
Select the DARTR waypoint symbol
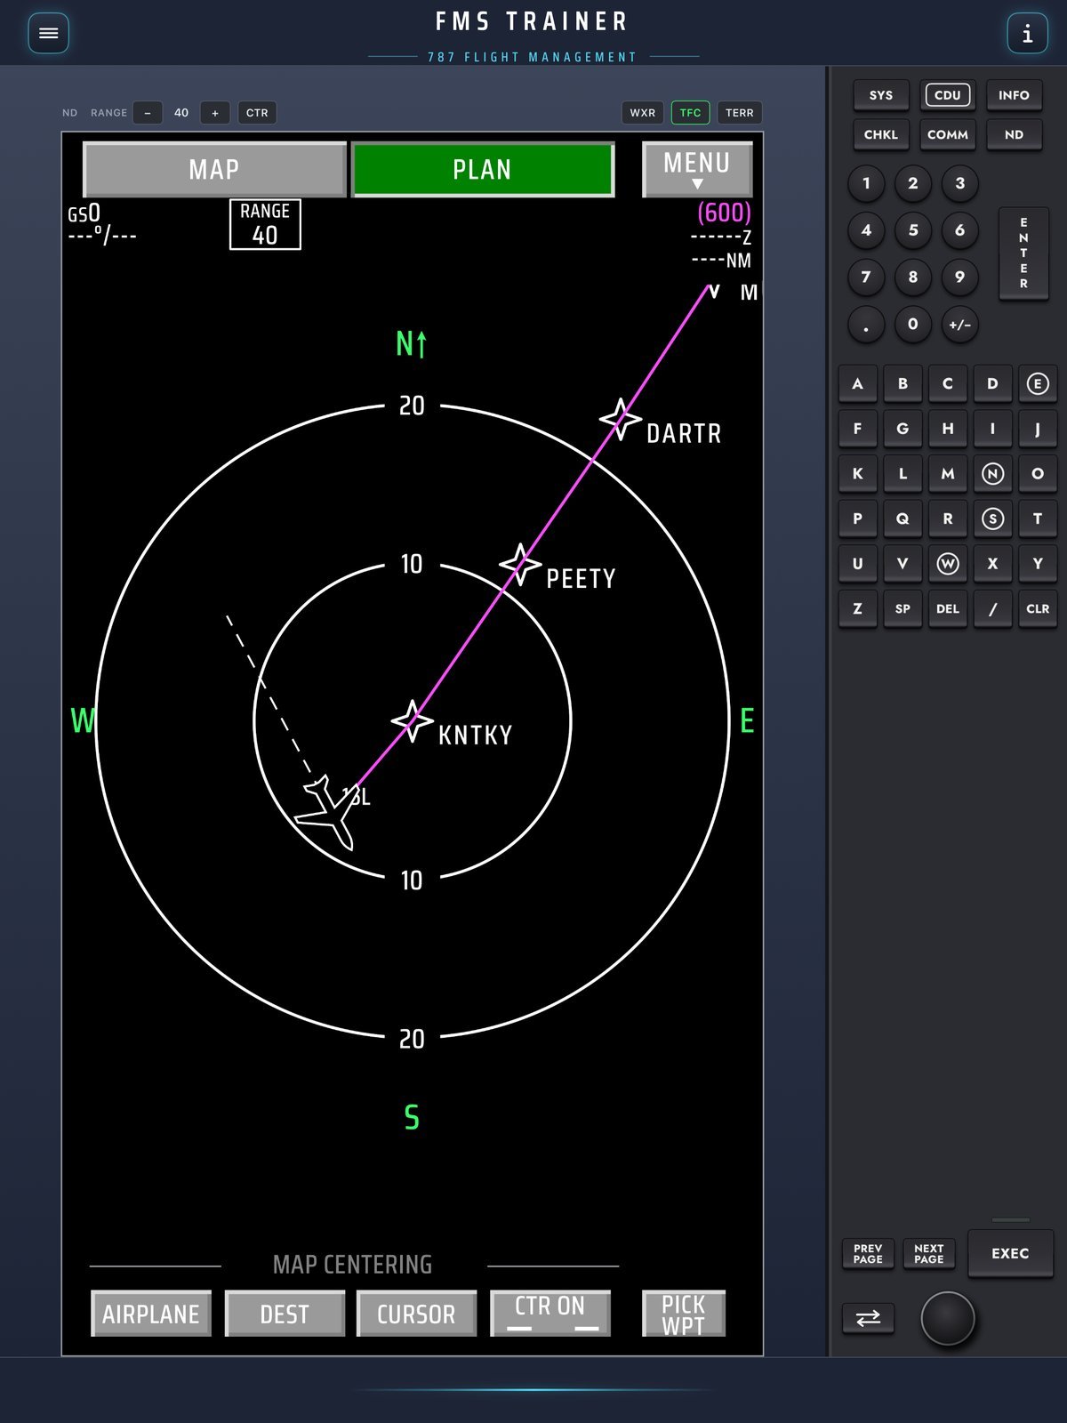pos(621,419)
